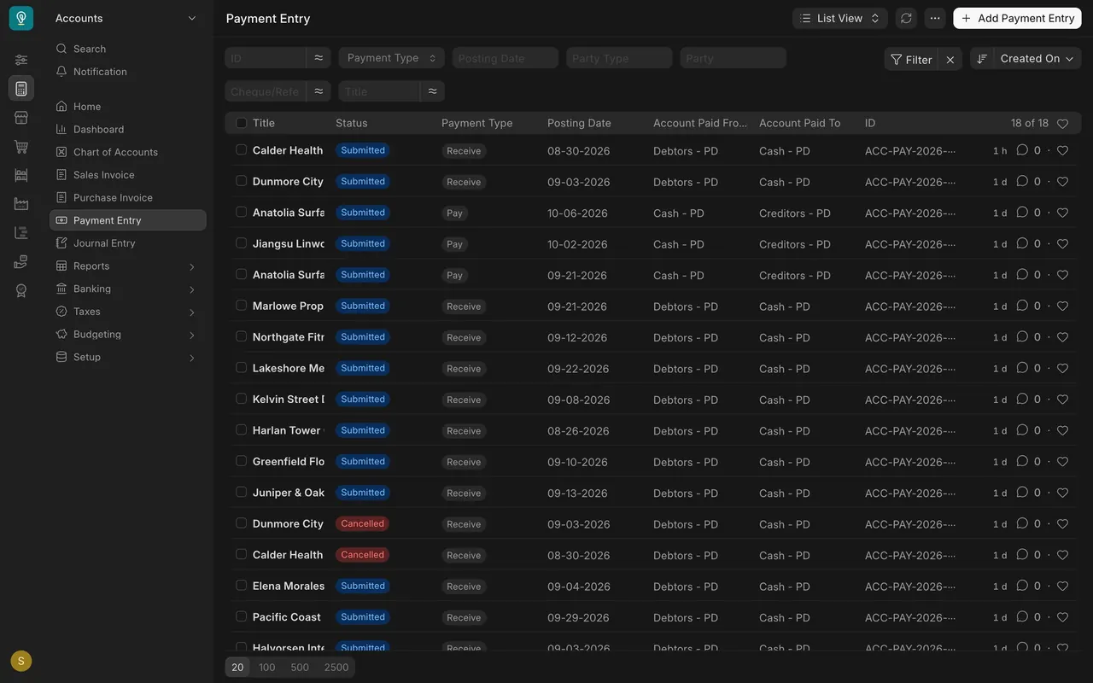Screen dimensions: 1093x683
Task: Set page size to 100
Action: click(267, 668)
